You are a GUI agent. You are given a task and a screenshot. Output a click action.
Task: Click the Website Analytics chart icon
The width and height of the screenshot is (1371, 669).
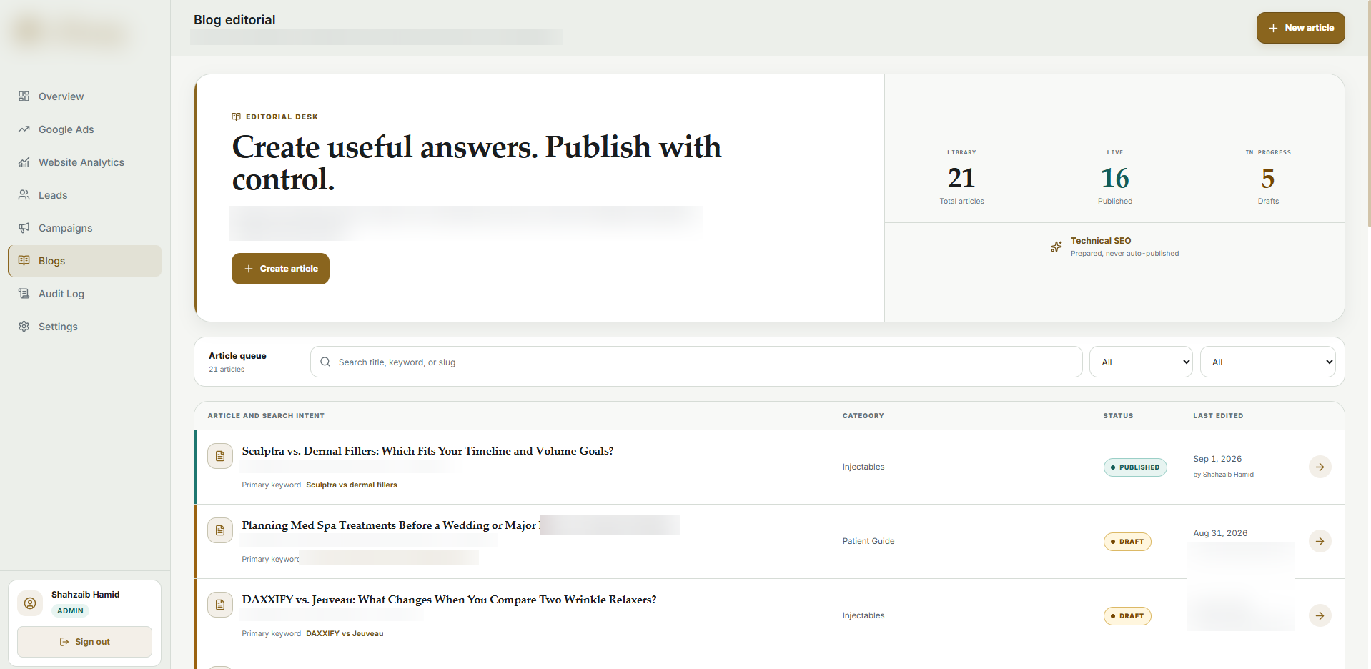pos(24,162)
